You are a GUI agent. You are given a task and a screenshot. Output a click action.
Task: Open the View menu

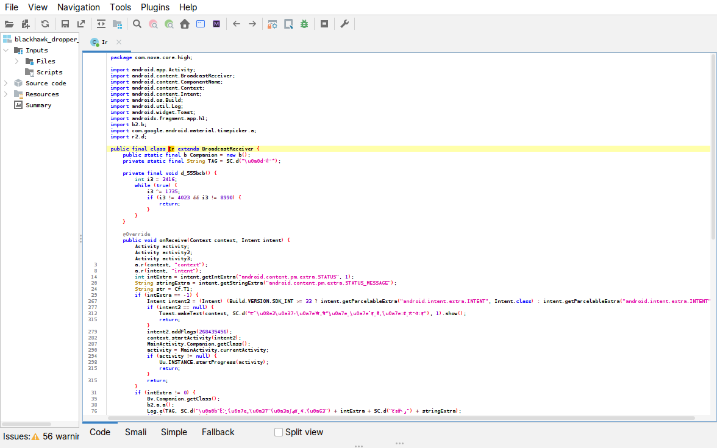coord(38,7)
